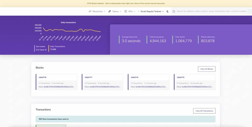This screenshot has width=252, height=127.
Task: Click the gas tracker info icon
Action: point(46,50)
